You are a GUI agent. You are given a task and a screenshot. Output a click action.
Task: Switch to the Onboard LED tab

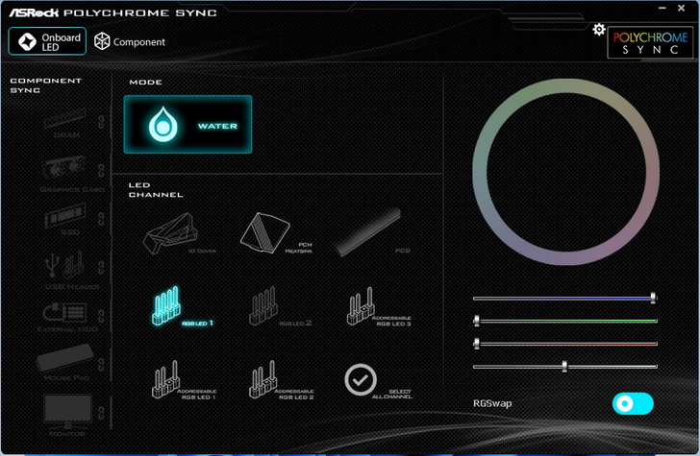(47, 41)
